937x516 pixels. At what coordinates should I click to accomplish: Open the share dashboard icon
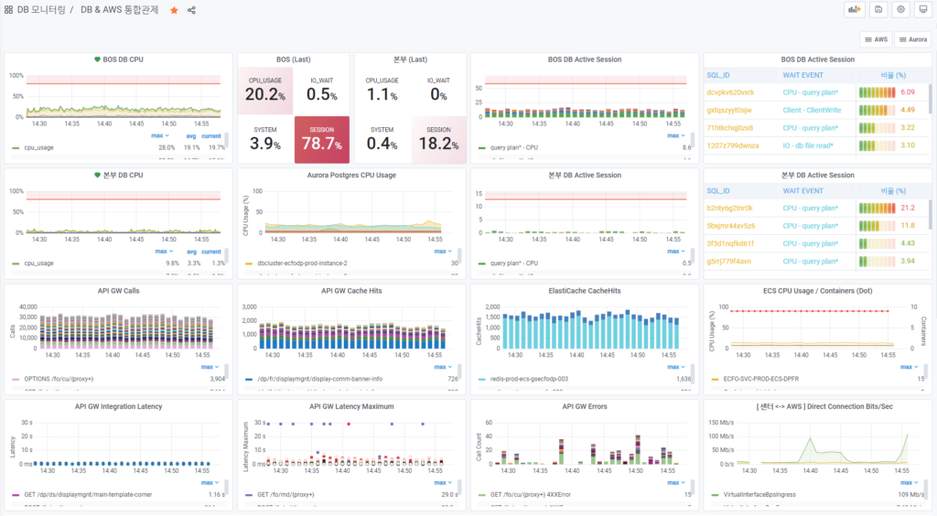pyautogui.click(x=191, y=10)
